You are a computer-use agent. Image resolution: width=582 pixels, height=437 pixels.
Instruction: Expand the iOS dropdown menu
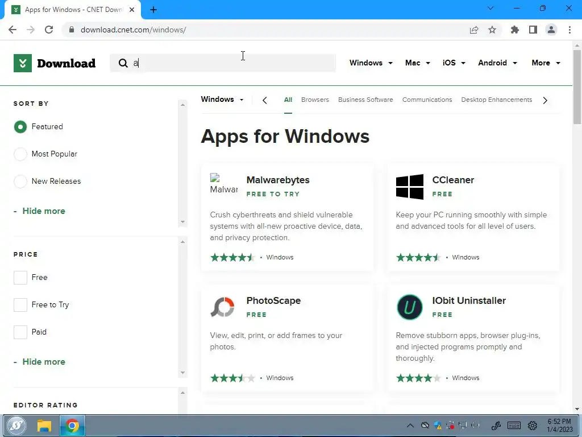(x=454, y=63)
